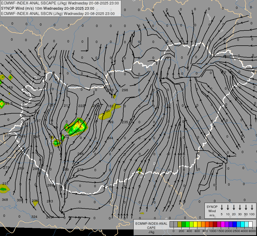Click the map value 348
This screenshot has width=257, height=236.
[x=5, y=200]
